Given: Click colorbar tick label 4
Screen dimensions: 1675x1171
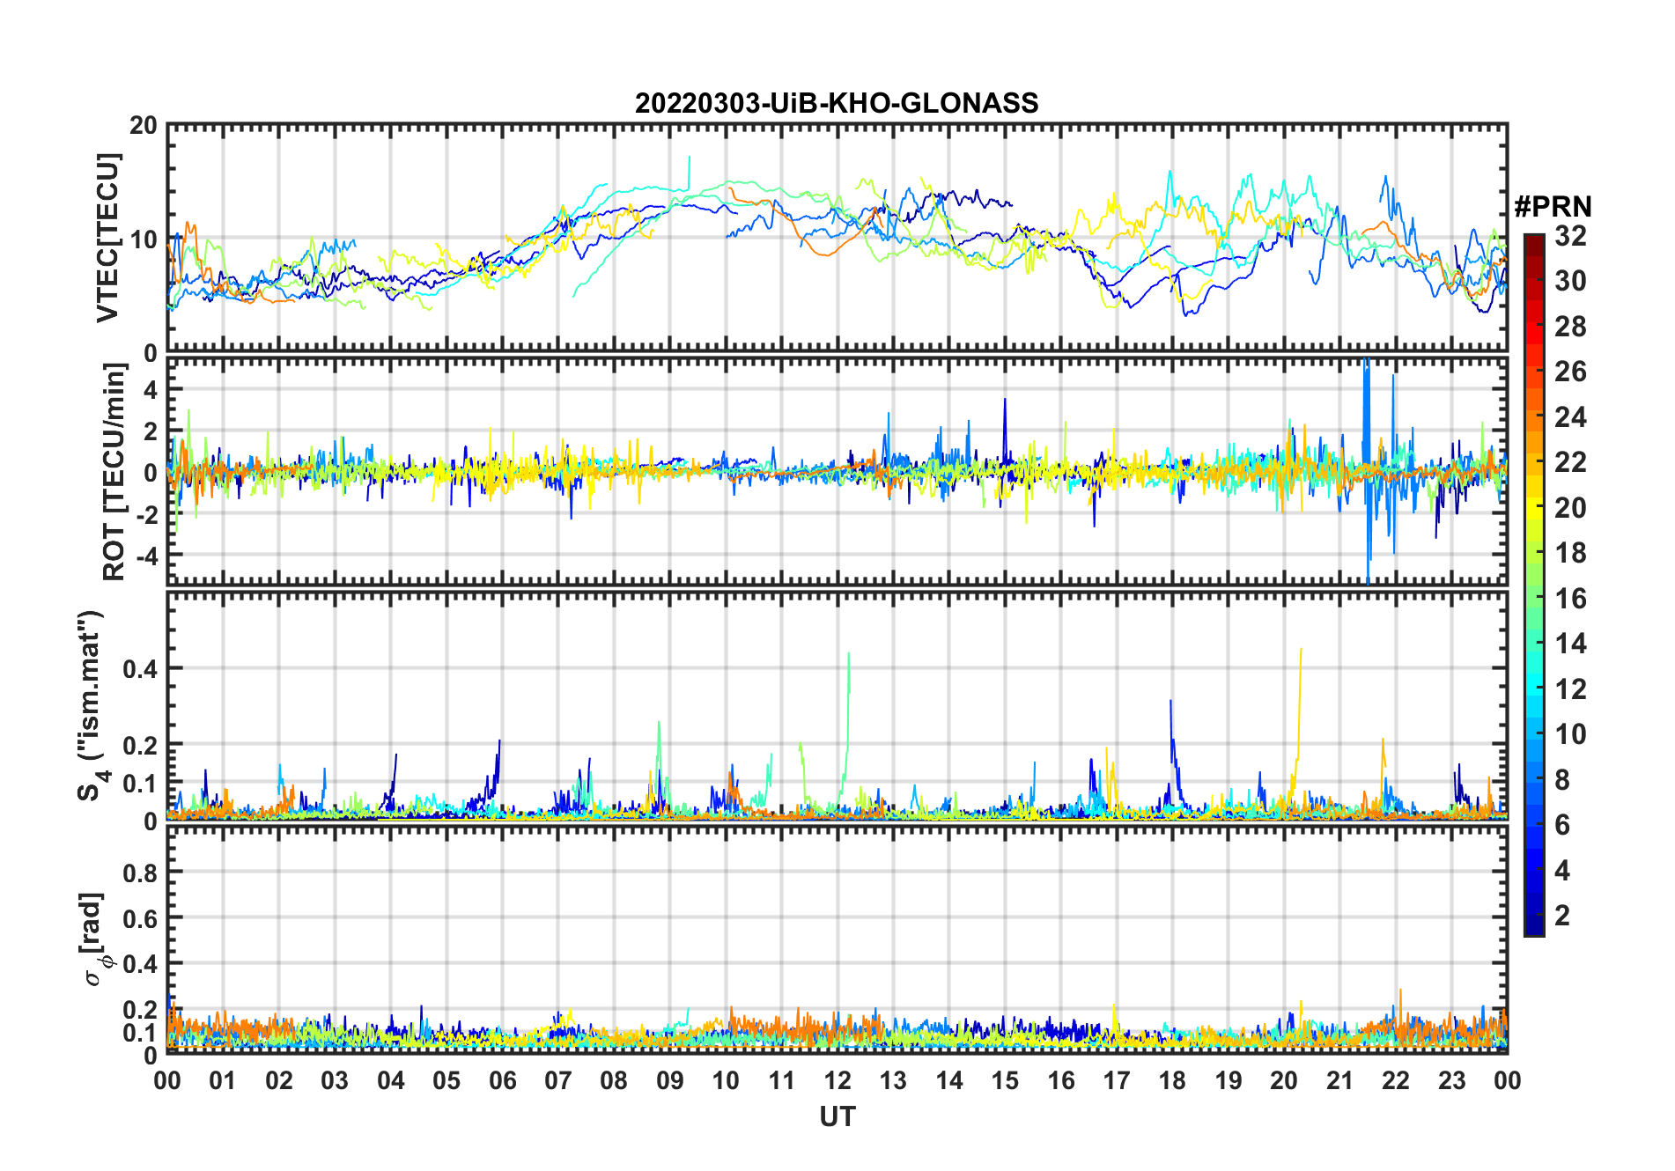Looking at the screenshot, I should tap(1562, 871).
